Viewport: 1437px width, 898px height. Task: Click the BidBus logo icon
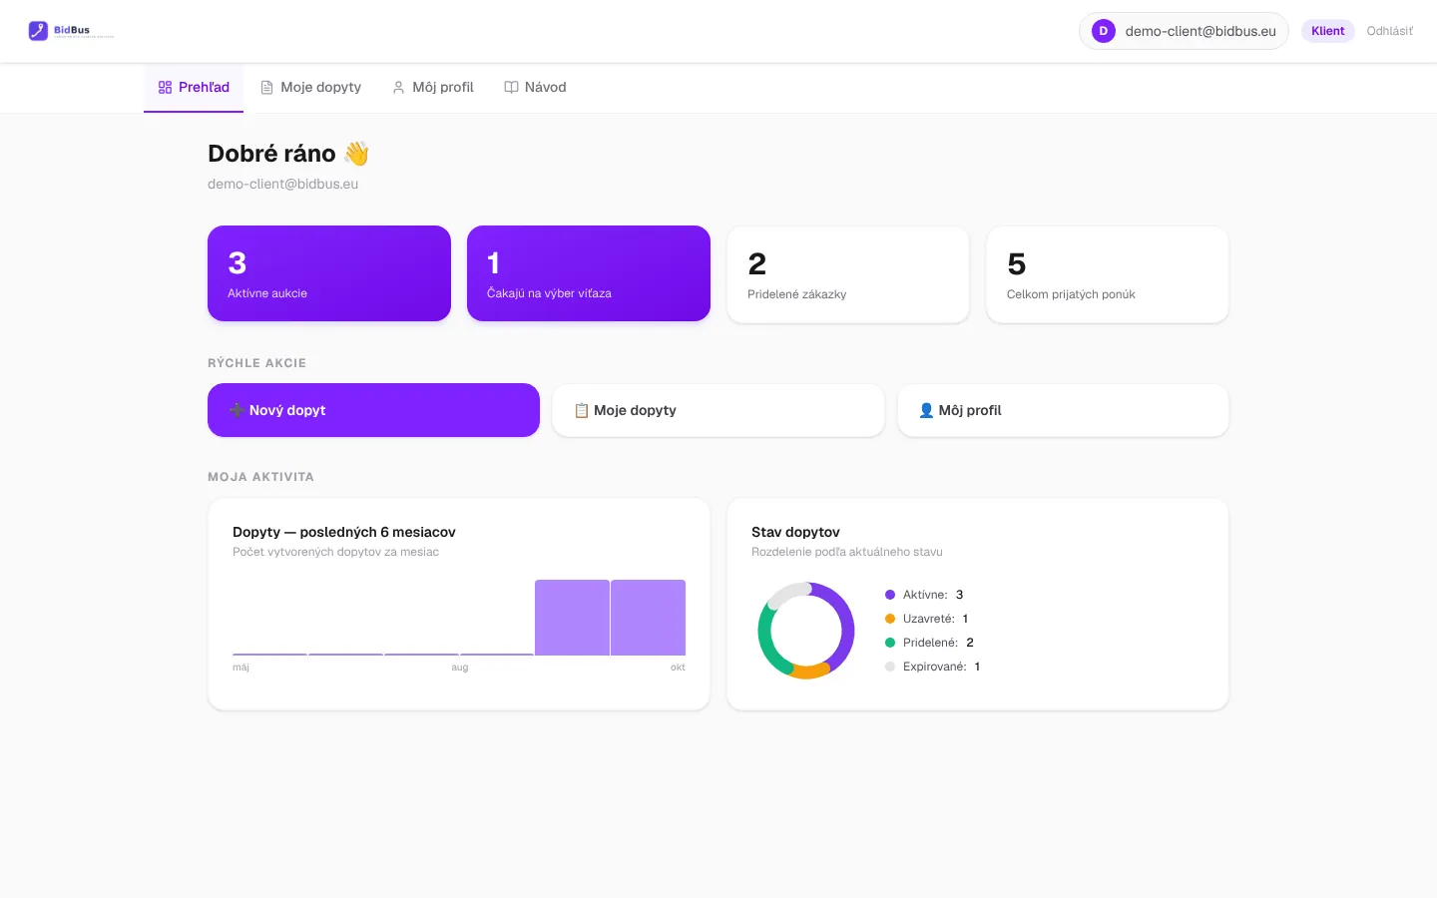click(x=38, y=31)
